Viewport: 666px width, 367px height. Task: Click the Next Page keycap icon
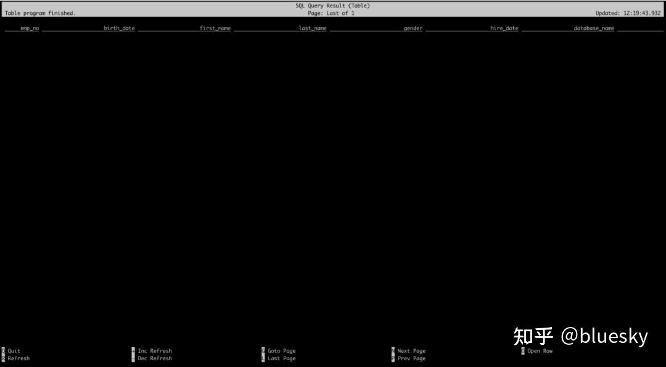pos(393,350)
